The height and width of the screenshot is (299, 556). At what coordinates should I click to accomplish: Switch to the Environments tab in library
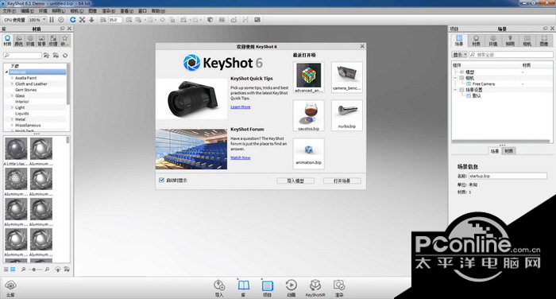click(30, 41)
